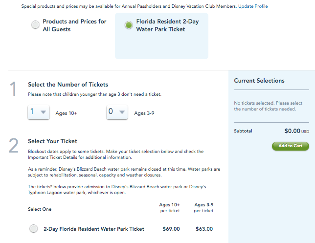Click the Add to Cart button
This screenshot has height=243, width=315.
[x=290, y=146]
